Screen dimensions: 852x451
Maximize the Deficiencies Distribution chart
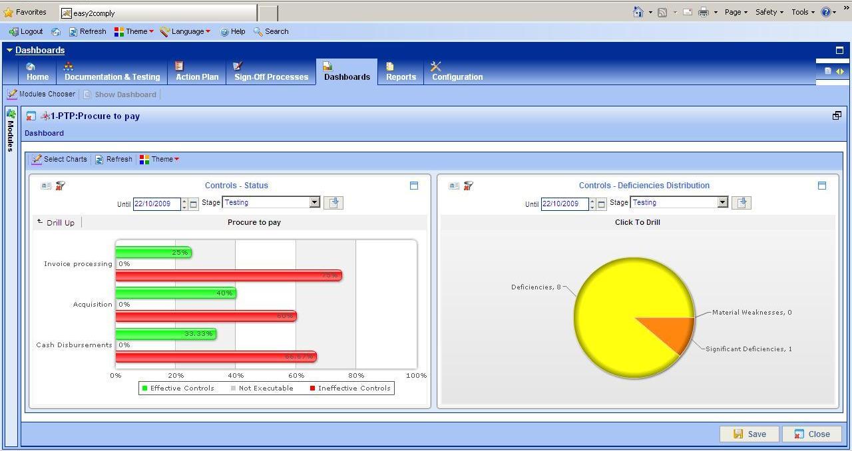(822, 186)
